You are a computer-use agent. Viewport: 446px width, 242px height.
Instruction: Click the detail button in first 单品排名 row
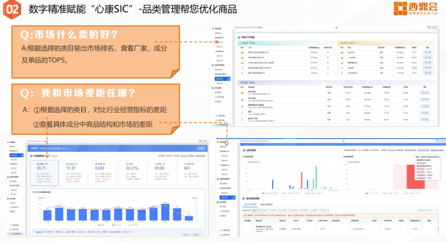[424, 93]
